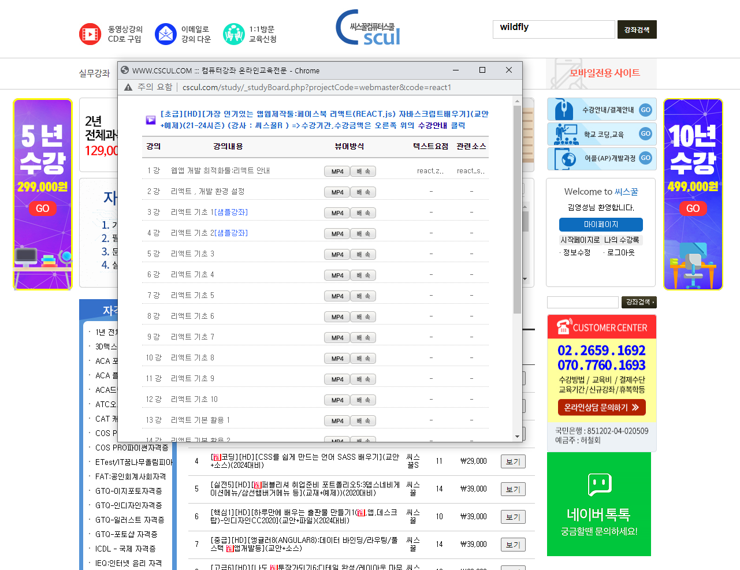Click 배속 button for 3강 리액트 기초 1
The width and height of the screenshot is (740, 570).
(363, 213)
